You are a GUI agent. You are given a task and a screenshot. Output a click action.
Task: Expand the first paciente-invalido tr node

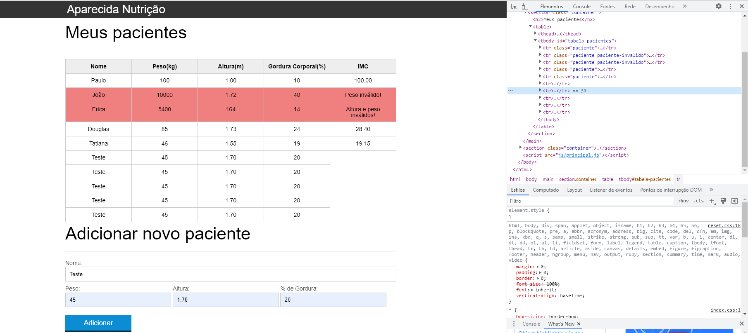coord(541,55)
